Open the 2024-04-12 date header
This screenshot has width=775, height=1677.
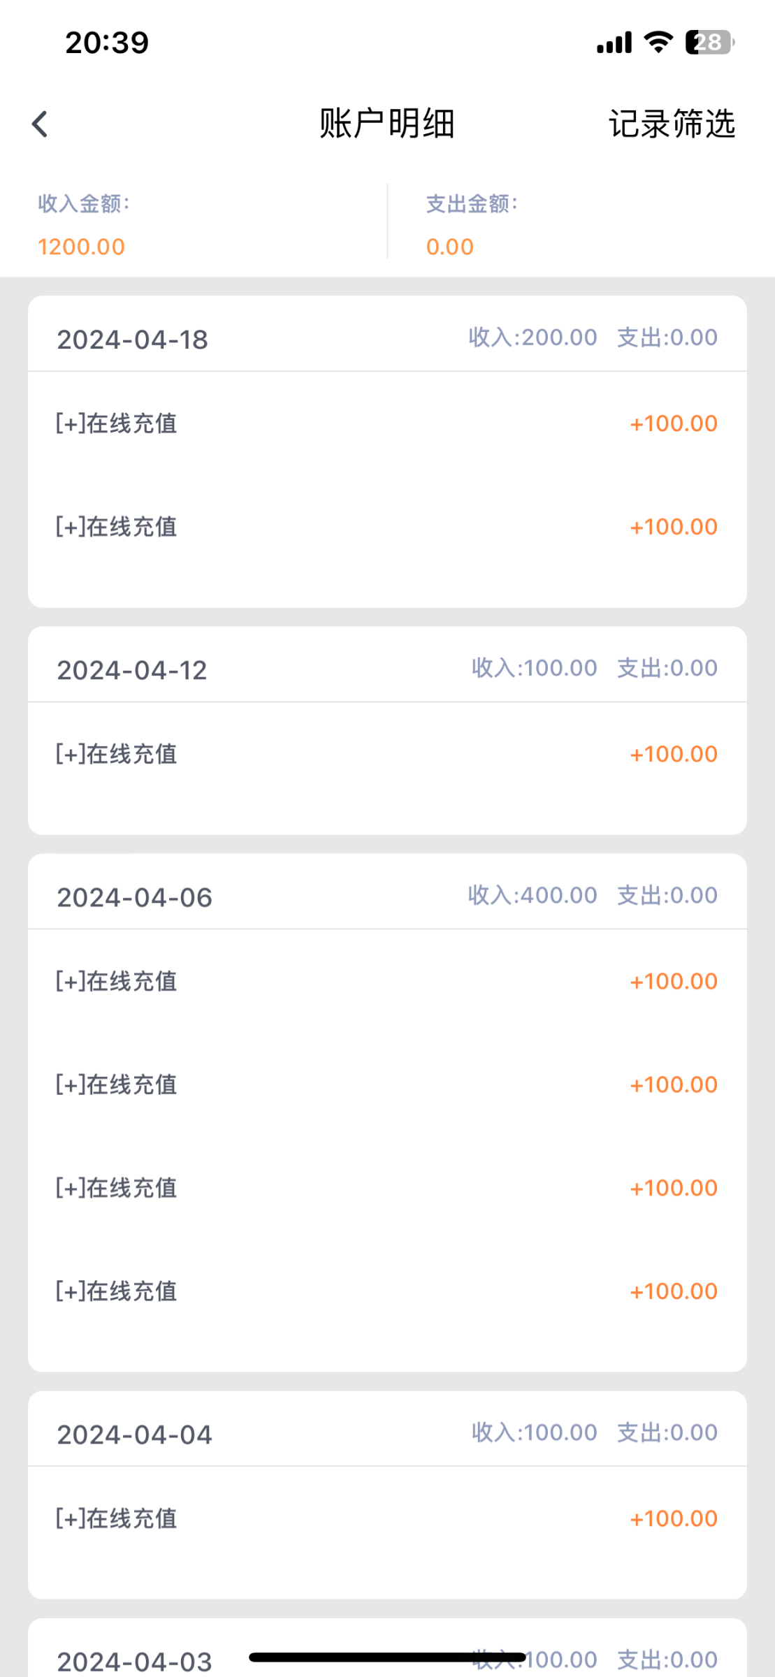[132, 670]
